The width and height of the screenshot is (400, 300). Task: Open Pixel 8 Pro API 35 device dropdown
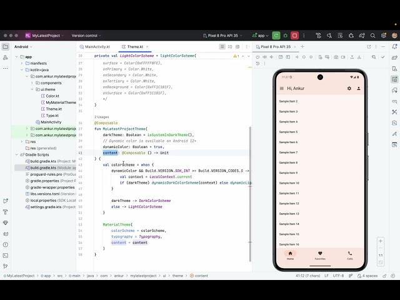(x=222, y=36)
